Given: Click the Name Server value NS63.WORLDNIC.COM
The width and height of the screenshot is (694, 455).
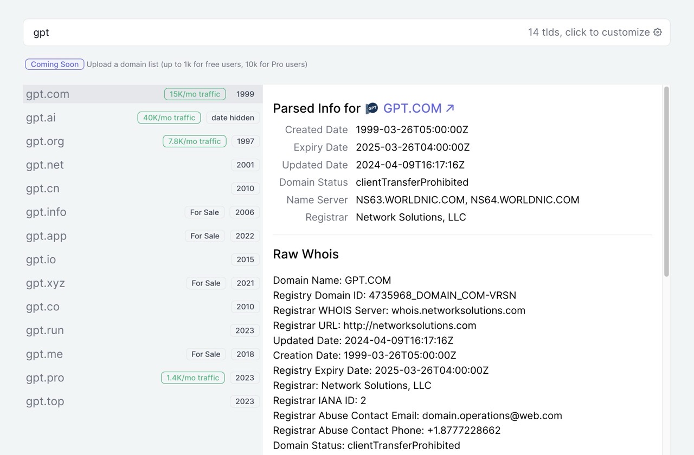Looking at the screenshot, I should [410, 200].
